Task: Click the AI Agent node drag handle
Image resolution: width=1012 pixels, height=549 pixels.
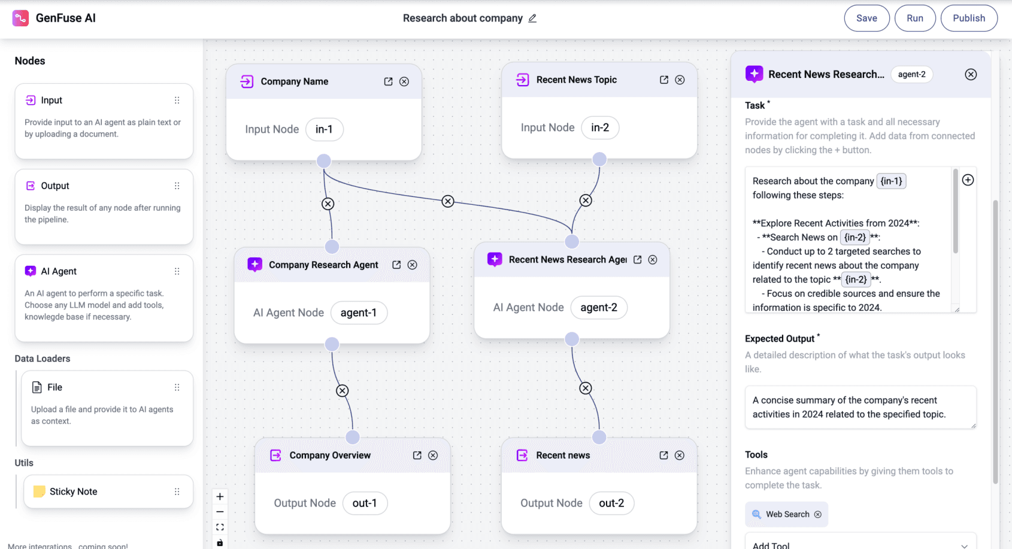Action: 177,271
